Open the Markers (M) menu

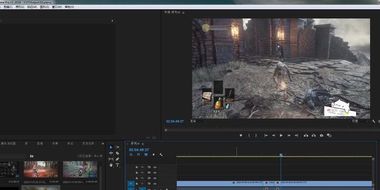tap(32, 7)
